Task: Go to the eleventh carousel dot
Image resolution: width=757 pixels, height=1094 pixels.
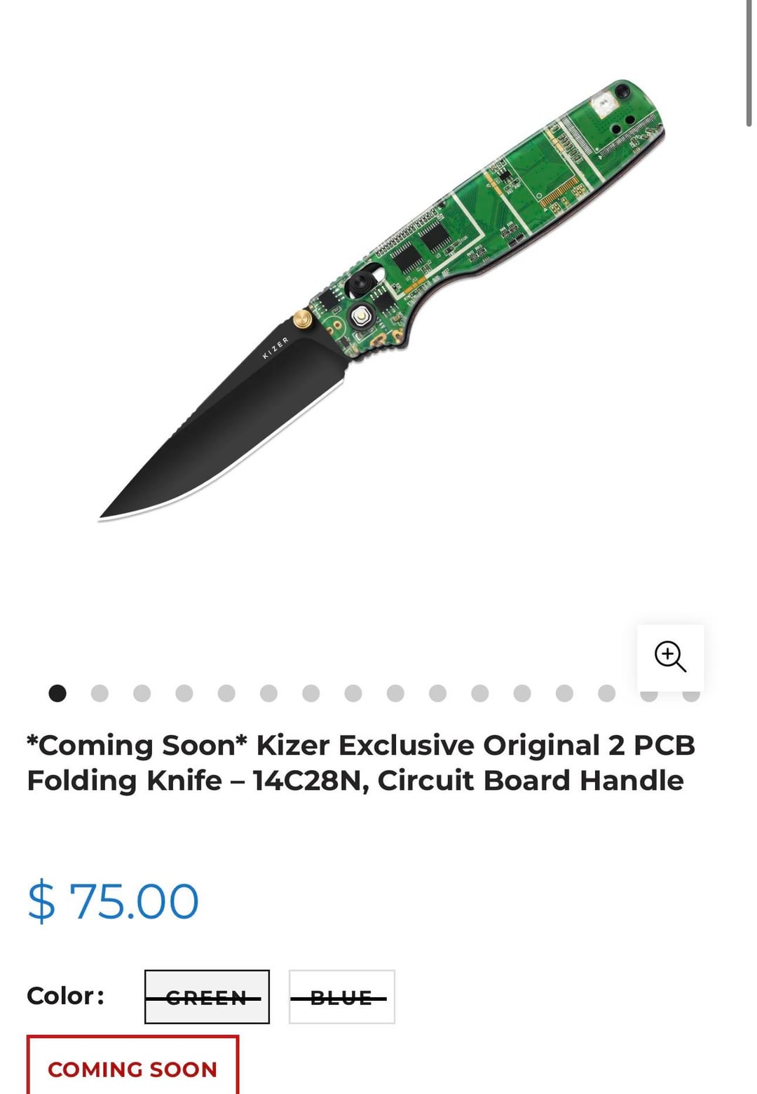Action: point(479,693)
